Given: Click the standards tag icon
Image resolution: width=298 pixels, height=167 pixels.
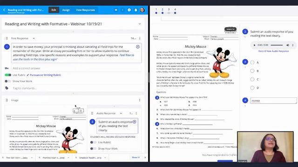Looking at the screenshot, I should pos(7,88).
